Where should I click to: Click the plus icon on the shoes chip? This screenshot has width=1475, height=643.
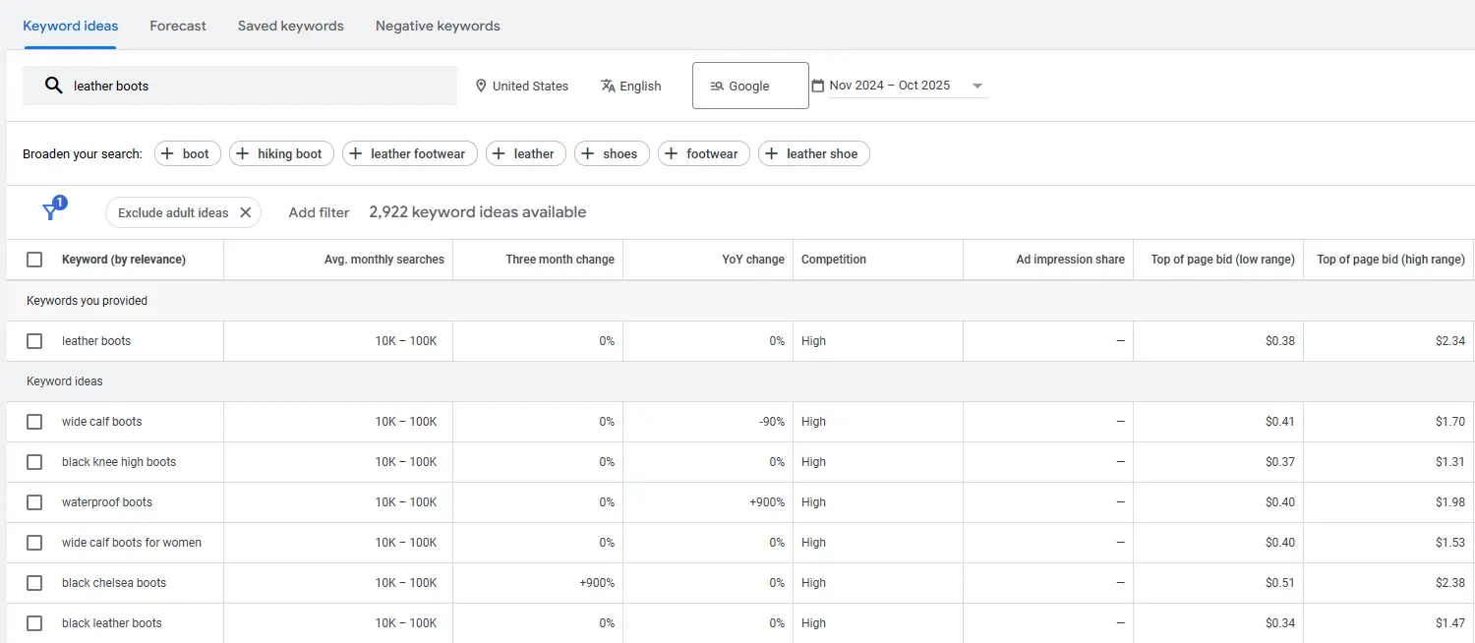pos(590,153)
